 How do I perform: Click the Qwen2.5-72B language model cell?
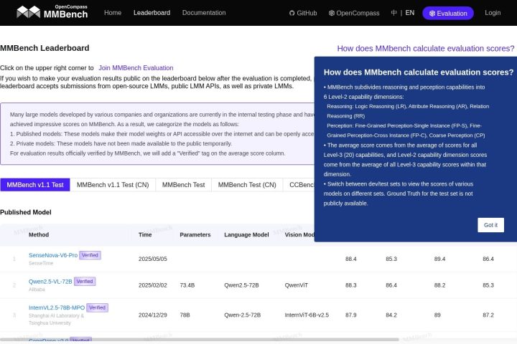241,285
